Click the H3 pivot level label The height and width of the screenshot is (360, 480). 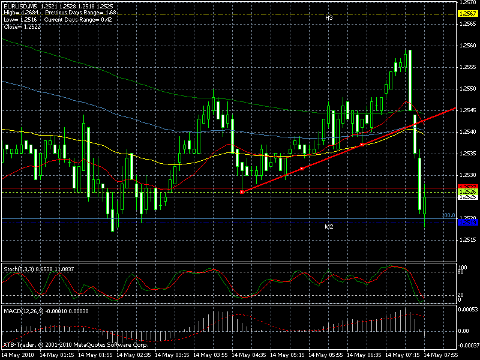329,18
